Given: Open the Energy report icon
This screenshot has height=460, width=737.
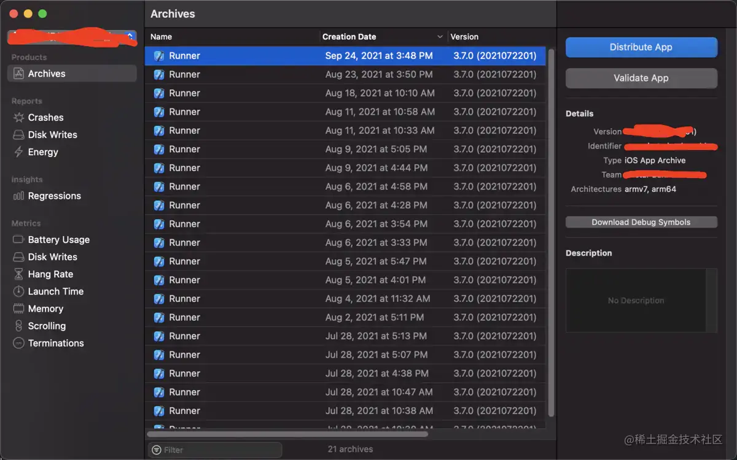Looking at the screenshot, I should click(x=18, y=151).
